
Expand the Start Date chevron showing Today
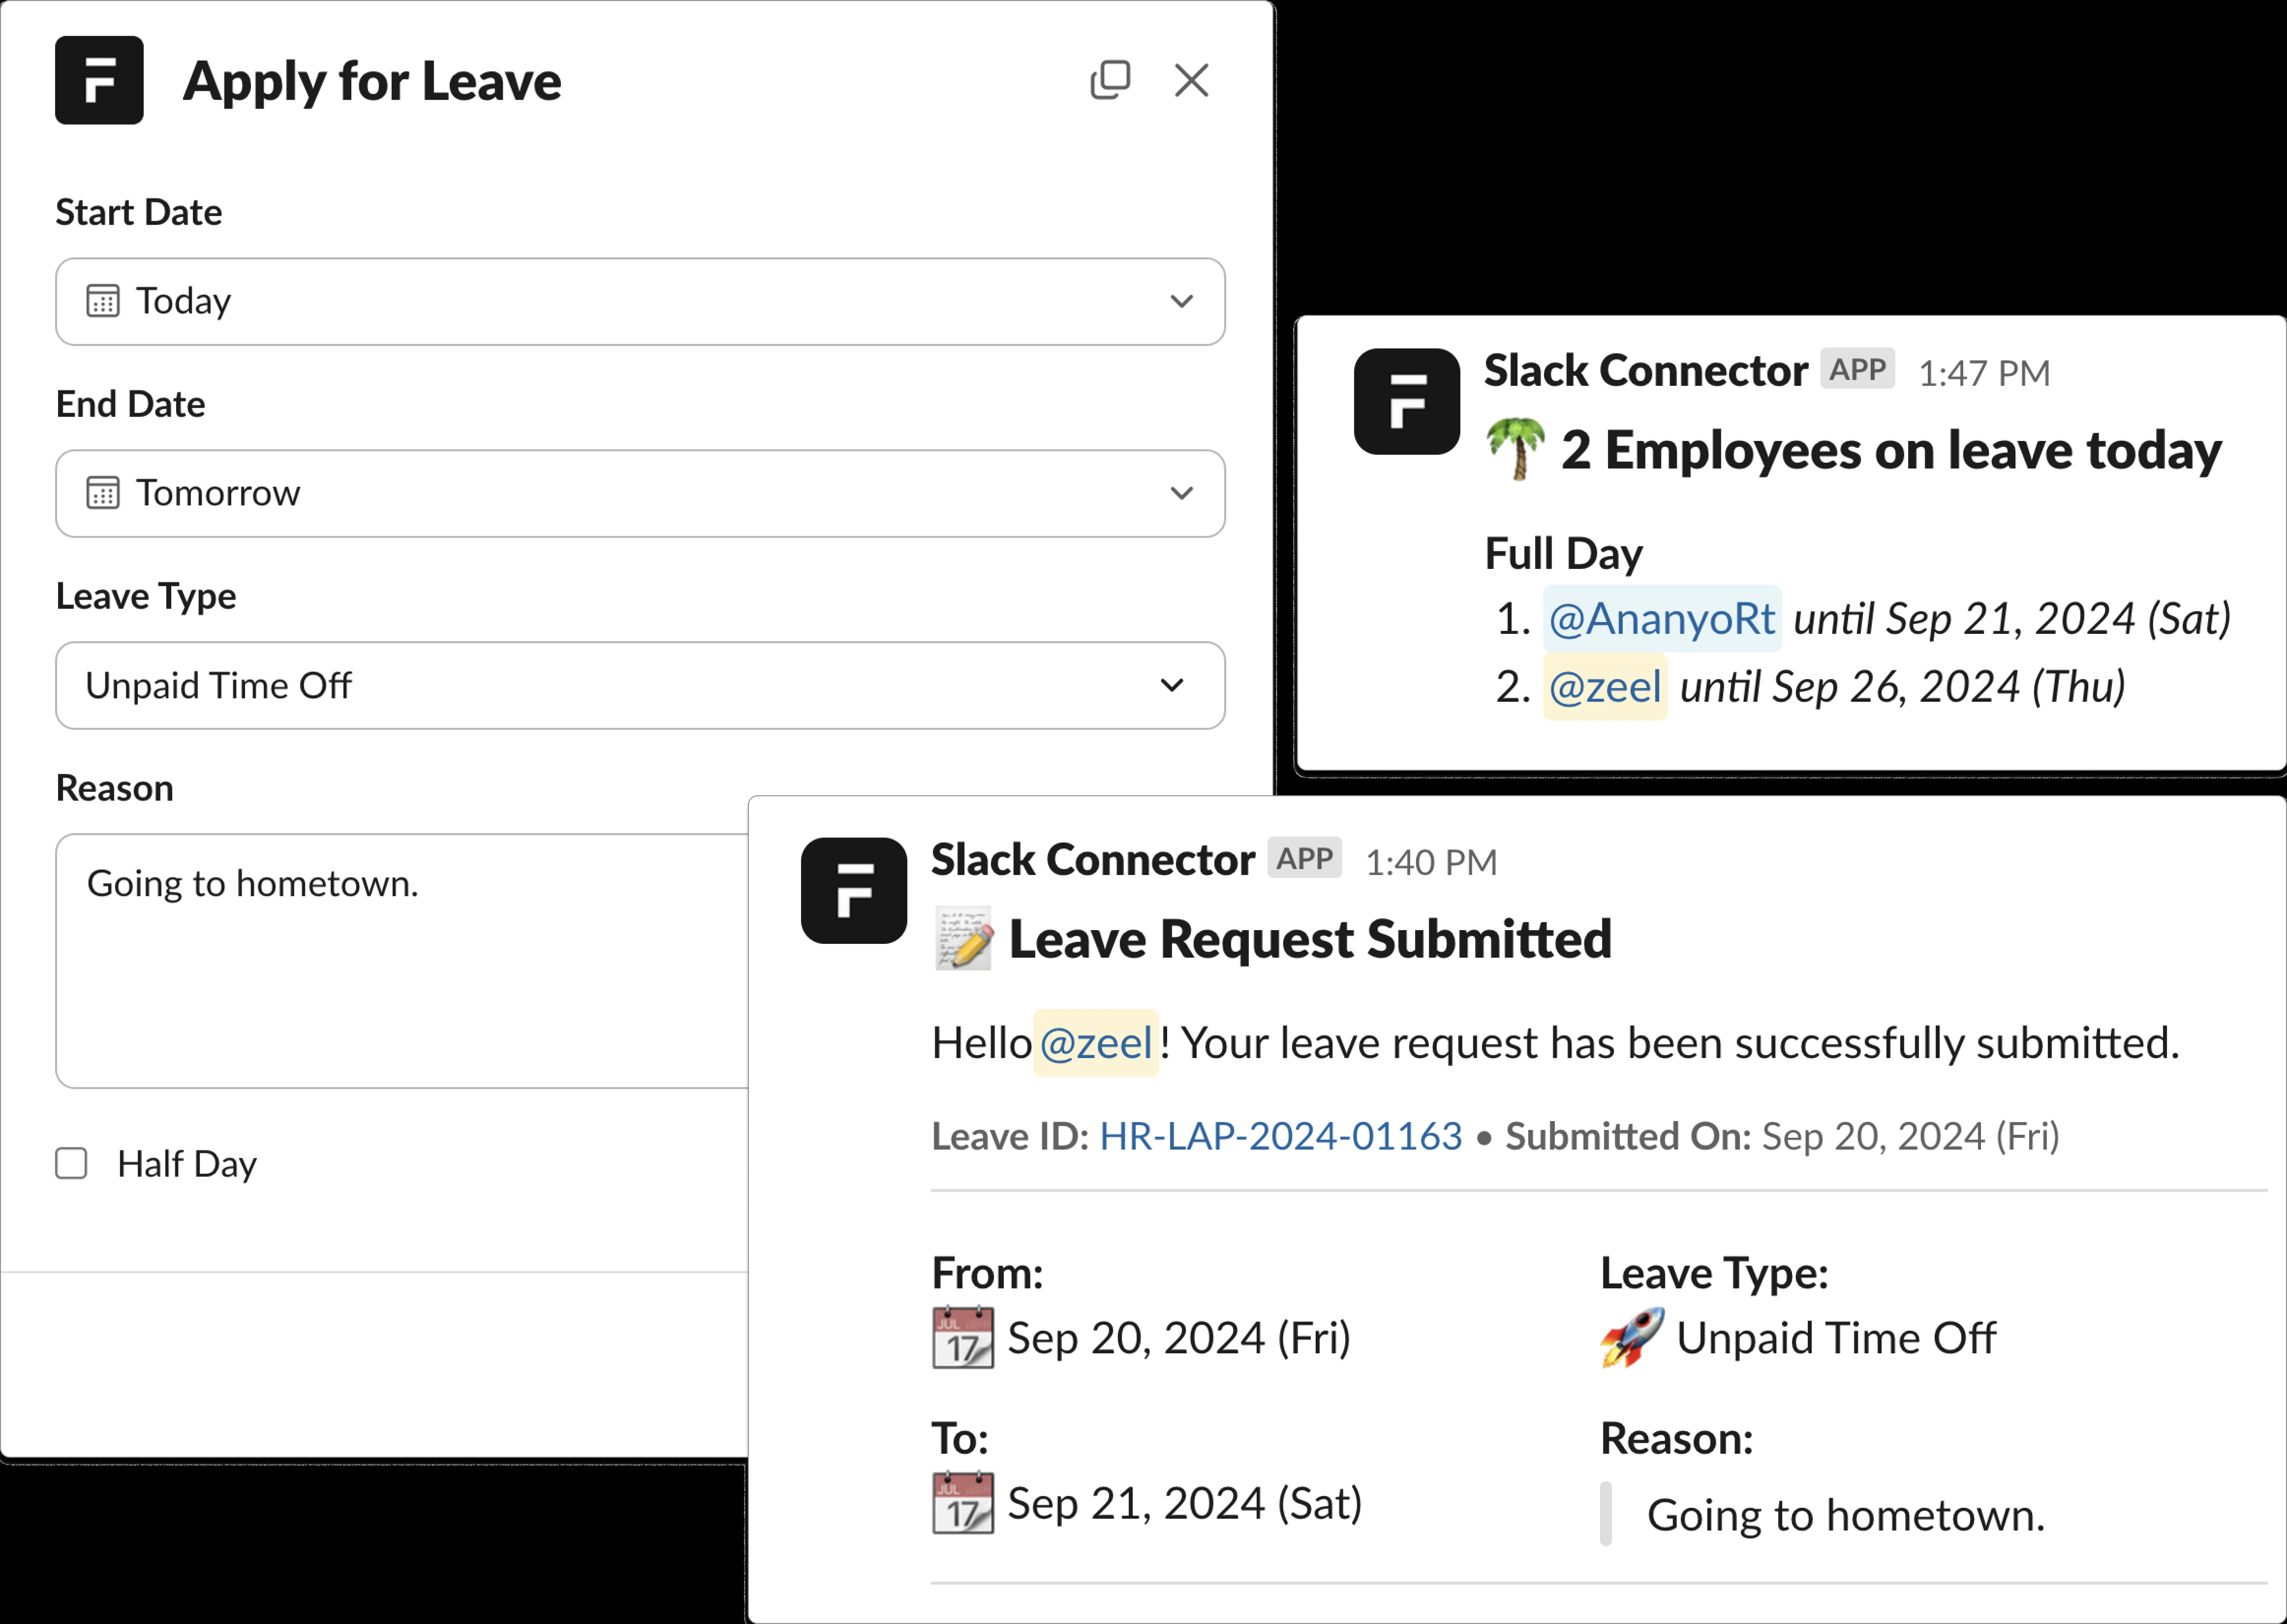tap(1182, 301)
